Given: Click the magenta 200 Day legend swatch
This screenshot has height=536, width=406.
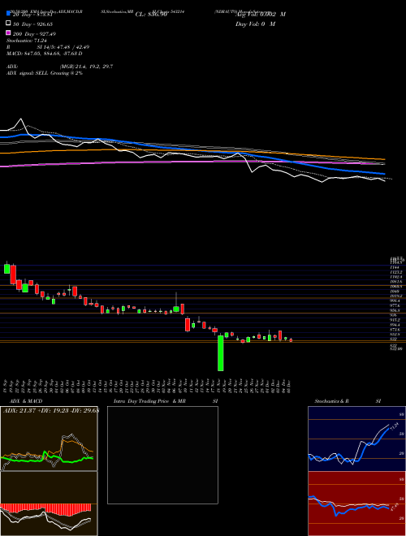Looking at the screenshot, I should (9, 33).
